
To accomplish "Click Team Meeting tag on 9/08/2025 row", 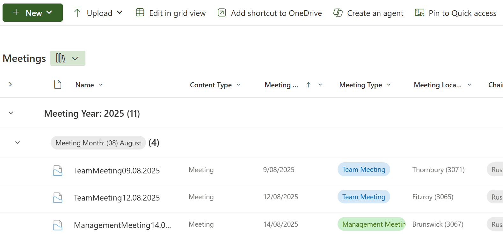I will (x=364, y=170).
